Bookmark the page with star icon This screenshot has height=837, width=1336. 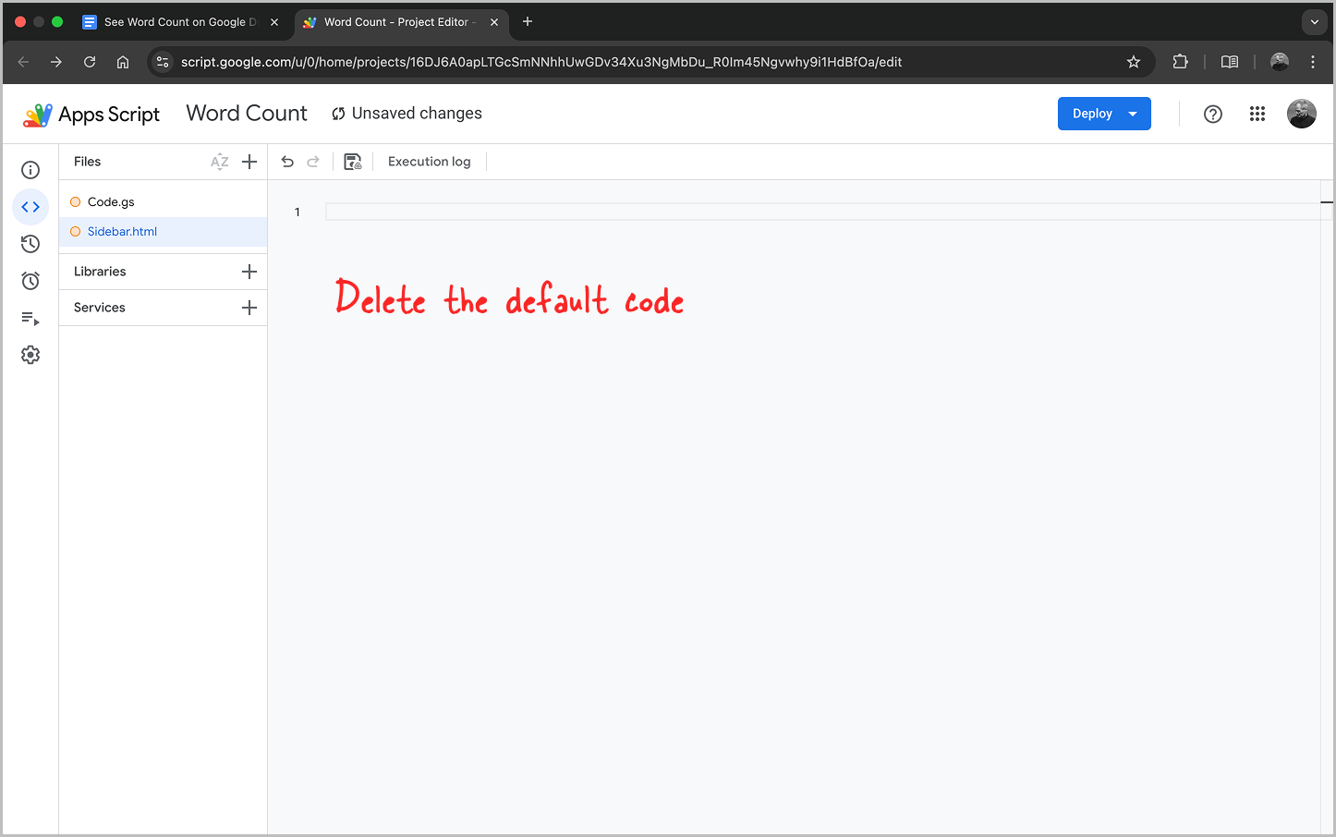click(1134, 62)
